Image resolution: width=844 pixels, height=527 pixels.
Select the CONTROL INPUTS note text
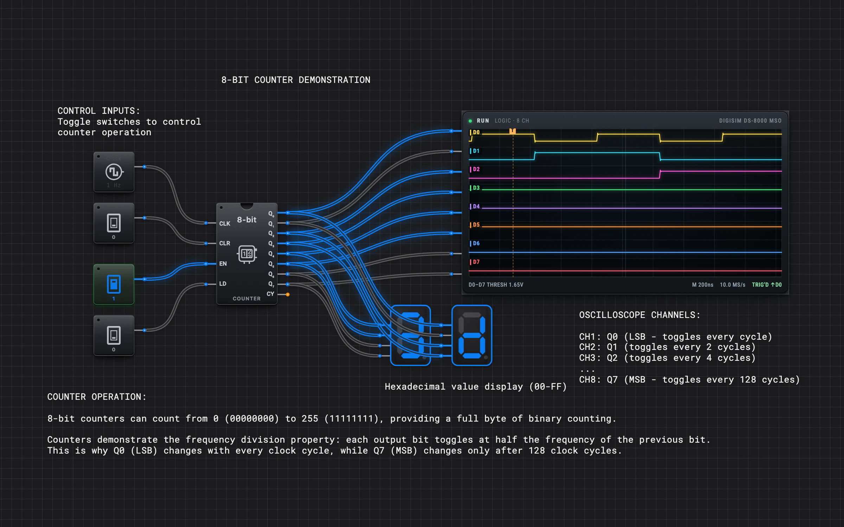click(129, 122)
